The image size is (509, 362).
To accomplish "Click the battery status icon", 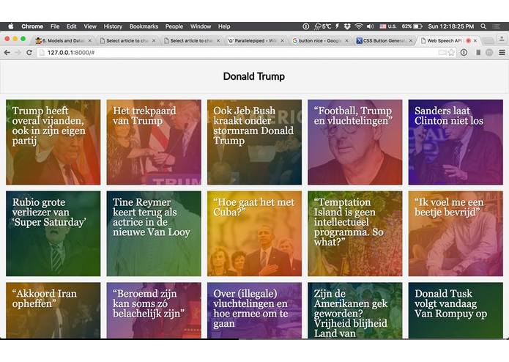I will (x=417, y=26).
